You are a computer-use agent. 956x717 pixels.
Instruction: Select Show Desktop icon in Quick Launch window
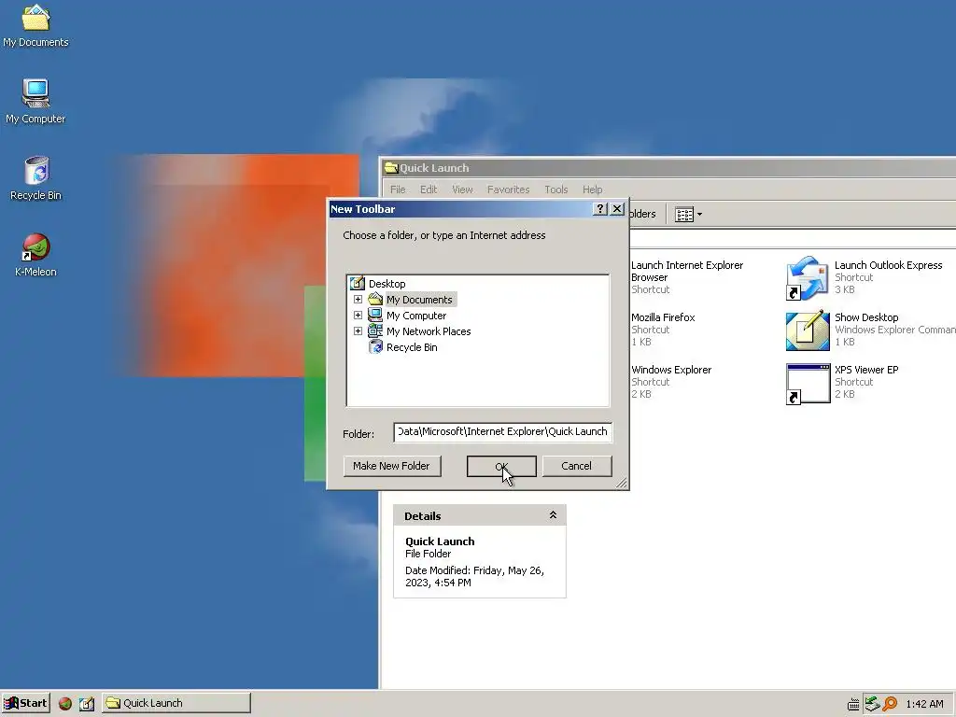click(808, 330)
